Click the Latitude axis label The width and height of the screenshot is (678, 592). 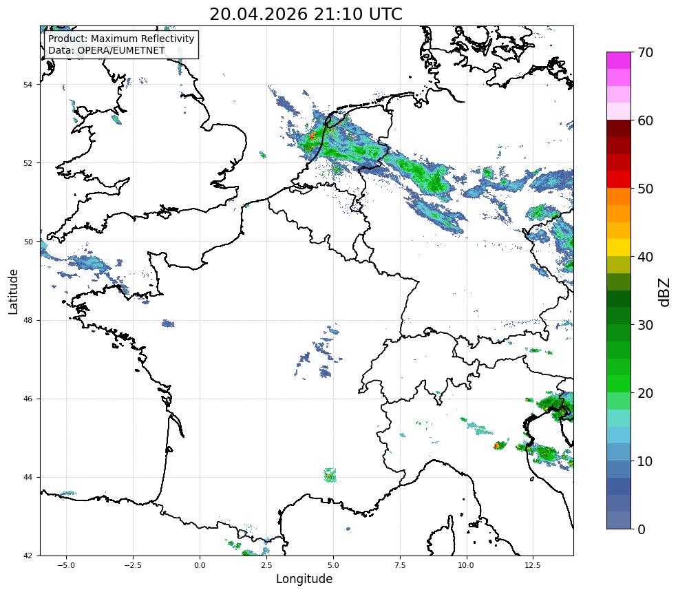coord(13,291)
